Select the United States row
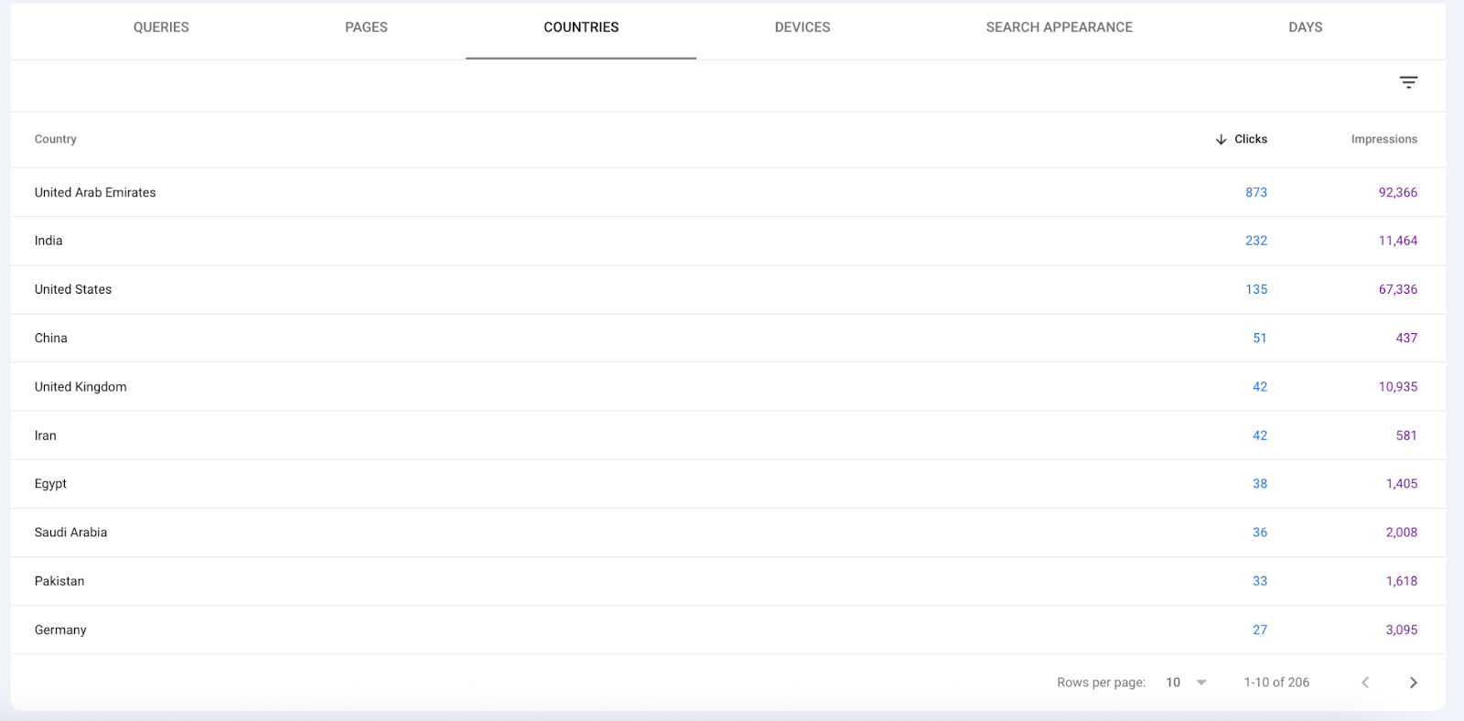Image resolution: width=1464 pixels, height=721 pixels. [73, 289]
